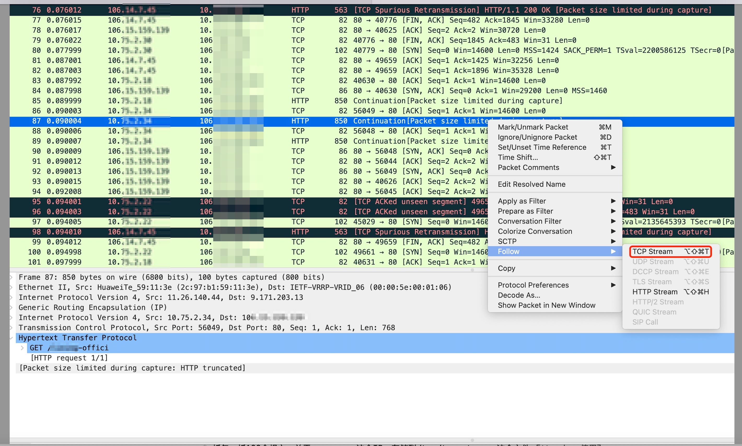Click Decode As... menu item
This screenshot has width=742, height=446.
(x=519, y=295)
